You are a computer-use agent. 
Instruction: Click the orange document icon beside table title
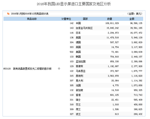[8, 14]
